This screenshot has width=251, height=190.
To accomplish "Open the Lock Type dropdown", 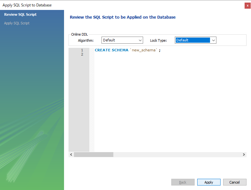I will pyautogui.click(x=195, y=40).
